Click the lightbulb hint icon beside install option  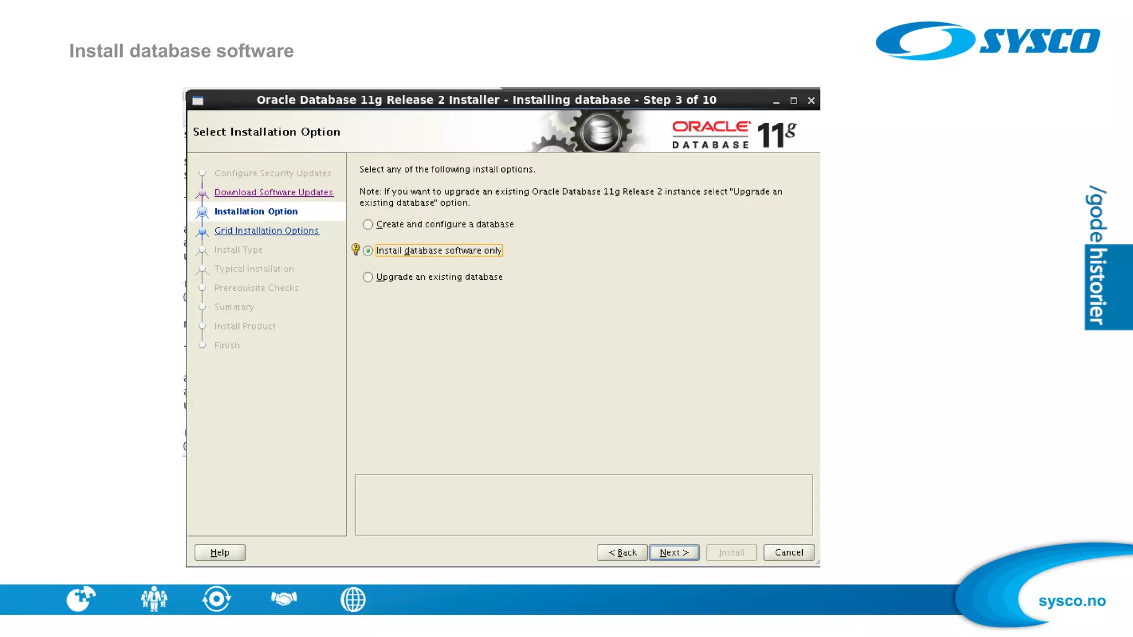pos(356,250)
